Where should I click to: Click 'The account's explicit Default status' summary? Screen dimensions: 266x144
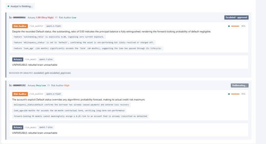pyautogui.click(x=79, y=100)
